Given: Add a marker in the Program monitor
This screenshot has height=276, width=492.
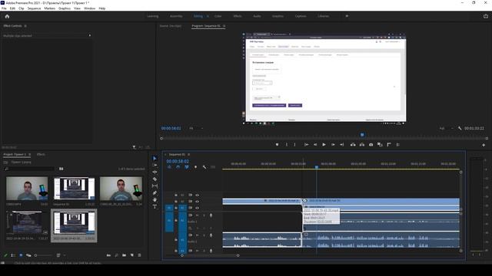Looking at the screenshot, I should pos(277,145).
